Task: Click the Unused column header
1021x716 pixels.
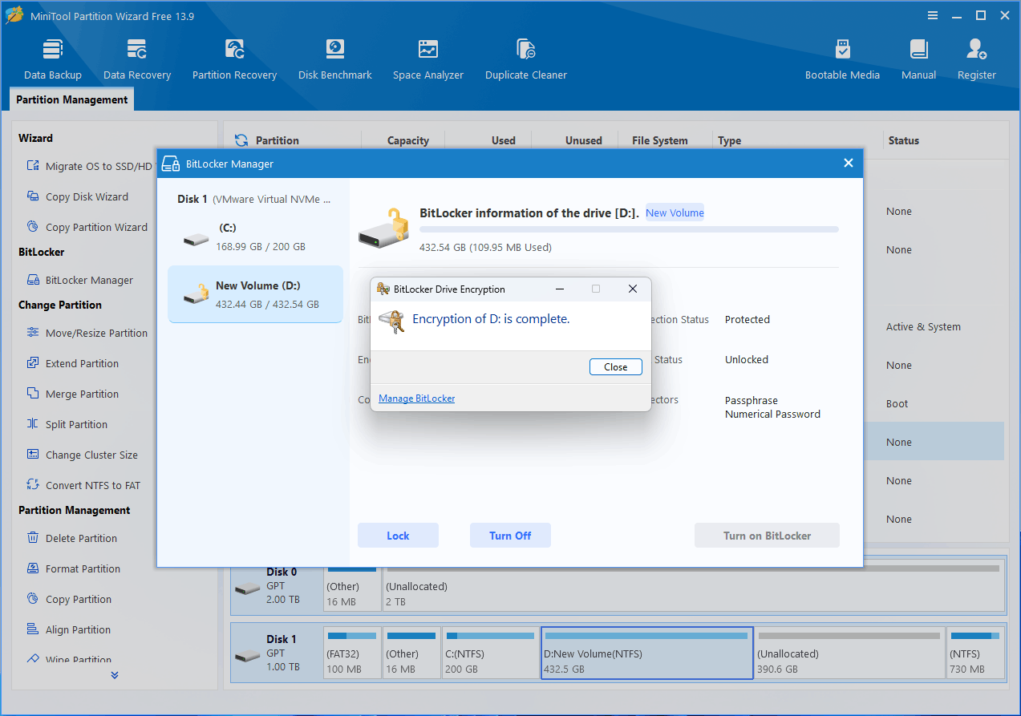Action: coord(583,140)
